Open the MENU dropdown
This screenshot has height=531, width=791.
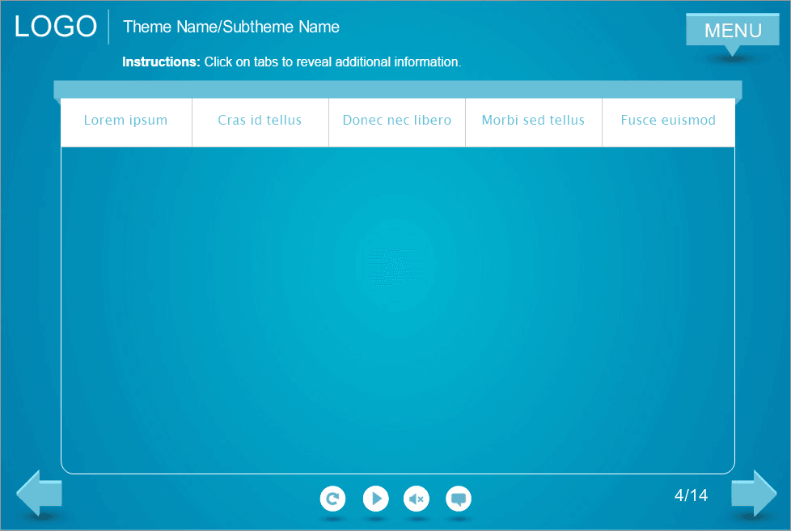pyautogui.click(x=732, y=31)
